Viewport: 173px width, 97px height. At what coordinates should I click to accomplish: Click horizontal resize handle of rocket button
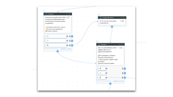(x=106, y=68)
